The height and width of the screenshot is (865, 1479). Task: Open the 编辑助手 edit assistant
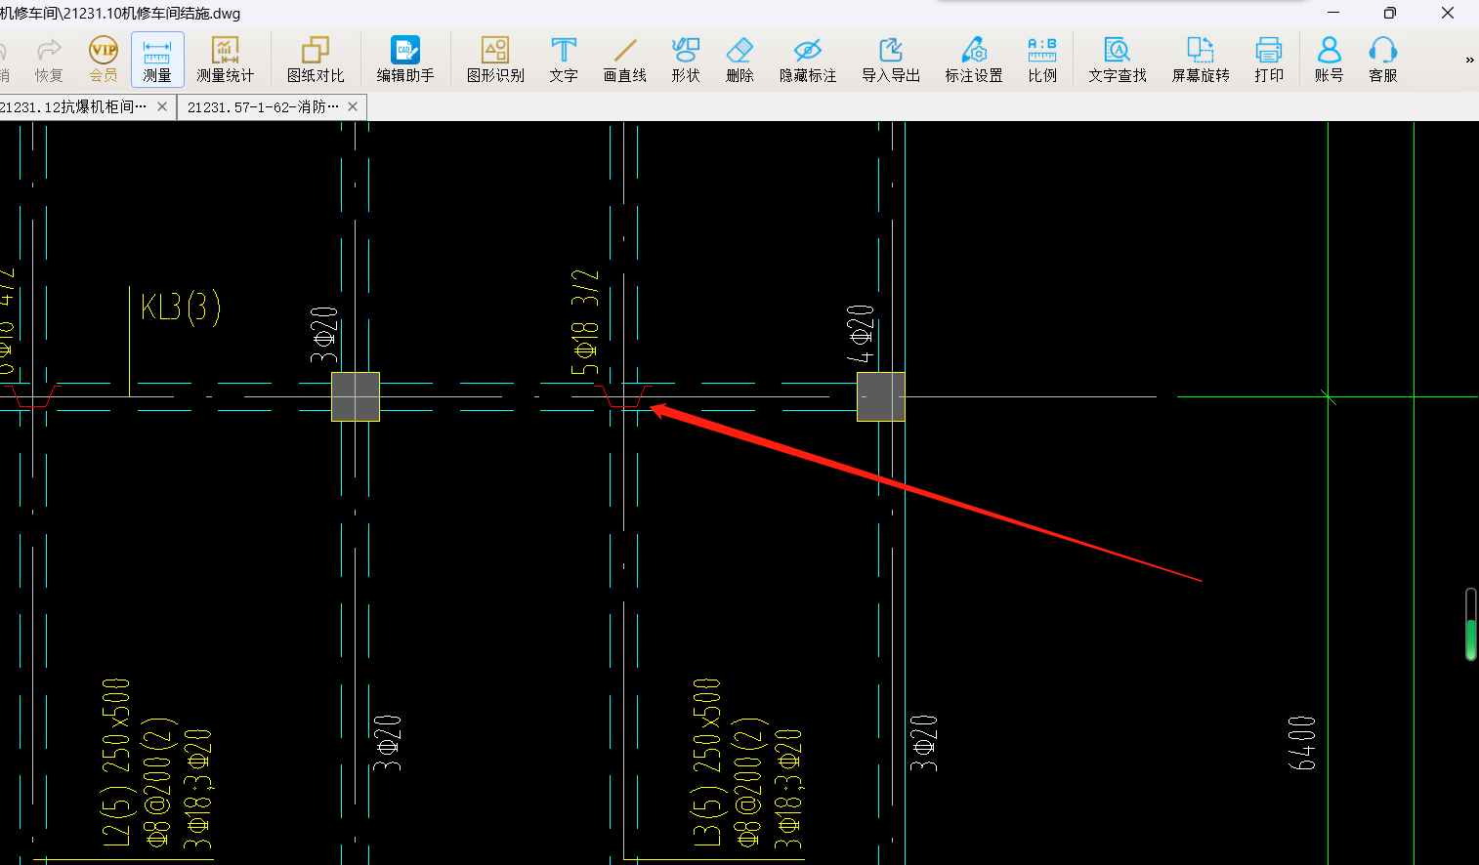pos(405,60)
